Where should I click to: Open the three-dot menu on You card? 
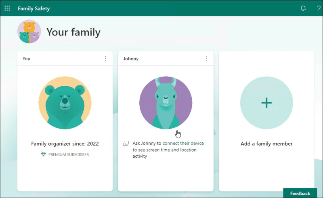105,58
